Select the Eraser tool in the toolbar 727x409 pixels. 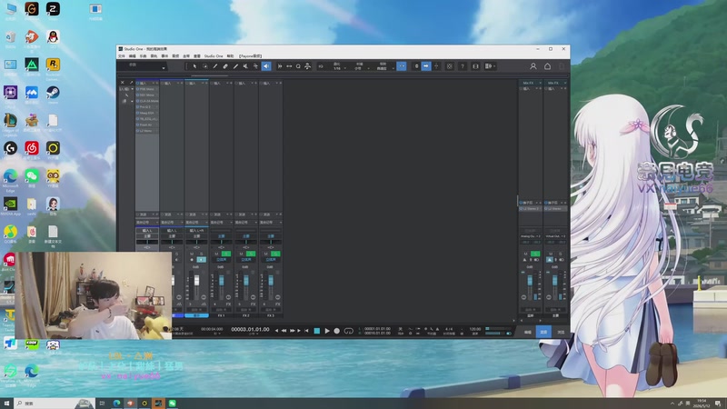coord(225,66)
